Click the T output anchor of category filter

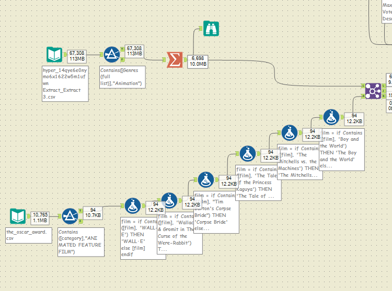[80, 211]
